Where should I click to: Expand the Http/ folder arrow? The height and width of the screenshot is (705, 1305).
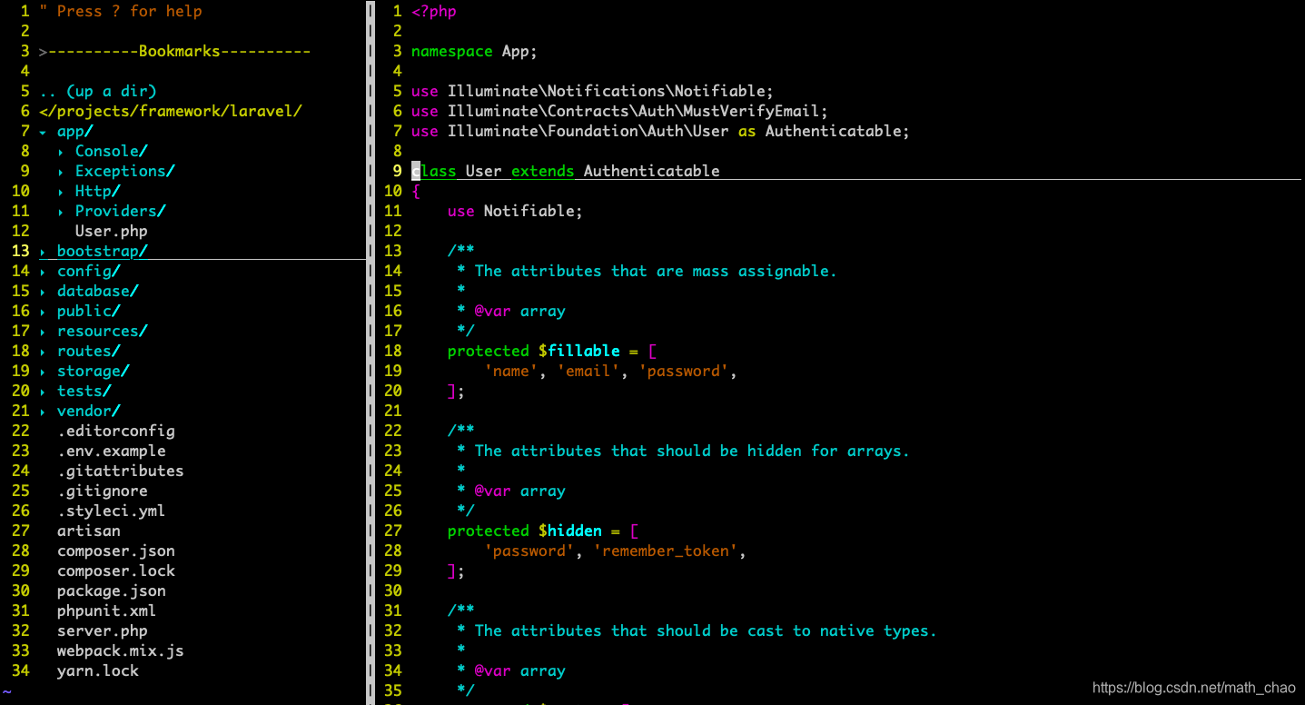tap(61, 192)
